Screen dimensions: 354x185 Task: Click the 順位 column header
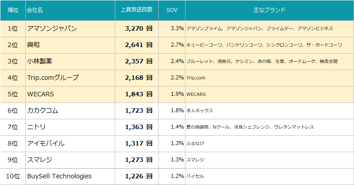[x=12, y=10]
